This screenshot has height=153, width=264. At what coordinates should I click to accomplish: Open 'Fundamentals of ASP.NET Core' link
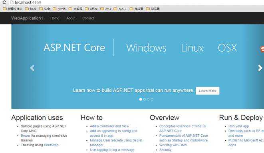pos(183,138)
